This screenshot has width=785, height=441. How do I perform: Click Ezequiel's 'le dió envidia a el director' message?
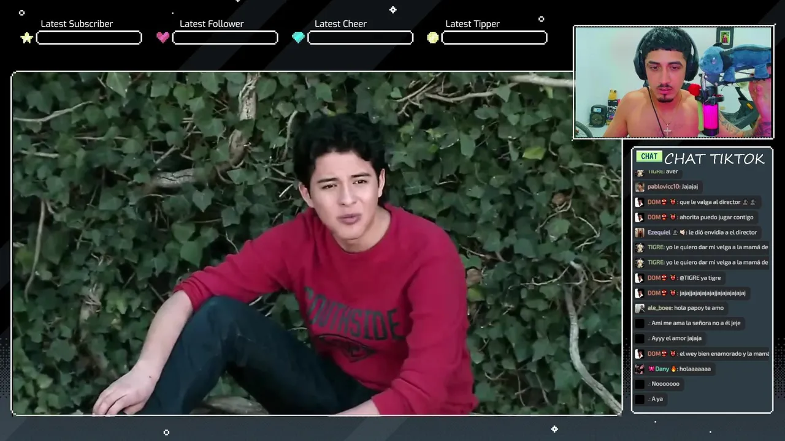(723, 232)
